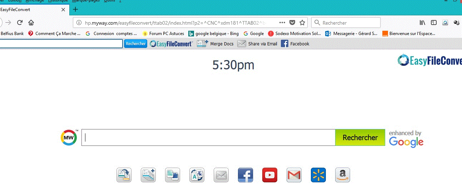The width and height of the screenshot is (462, 192).
Task: Toggle the sidebar view icon
Action: (x=434, y=23)
